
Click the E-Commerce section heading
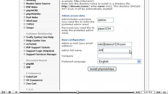tap(34, 73)
